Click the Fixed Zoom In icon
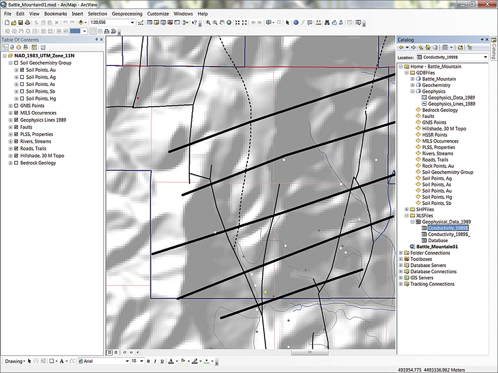498x373 pixels. (237, 22)
